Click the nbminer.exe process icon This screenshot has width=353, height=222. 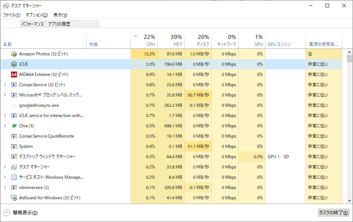coord(14,188)
